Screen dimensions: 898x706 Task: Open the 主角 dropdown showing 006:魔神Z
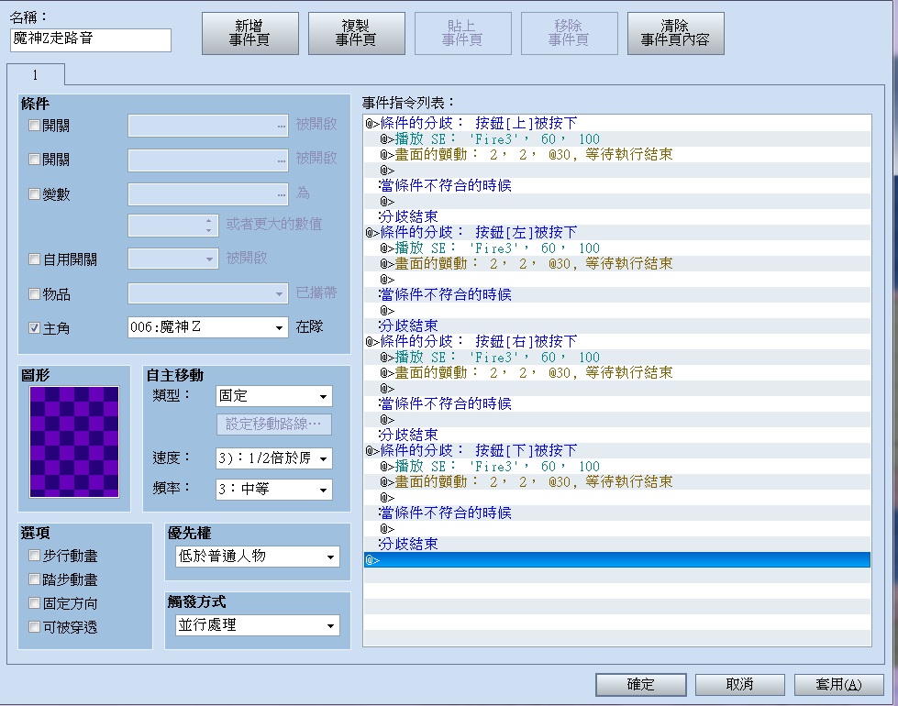(207, 327)
